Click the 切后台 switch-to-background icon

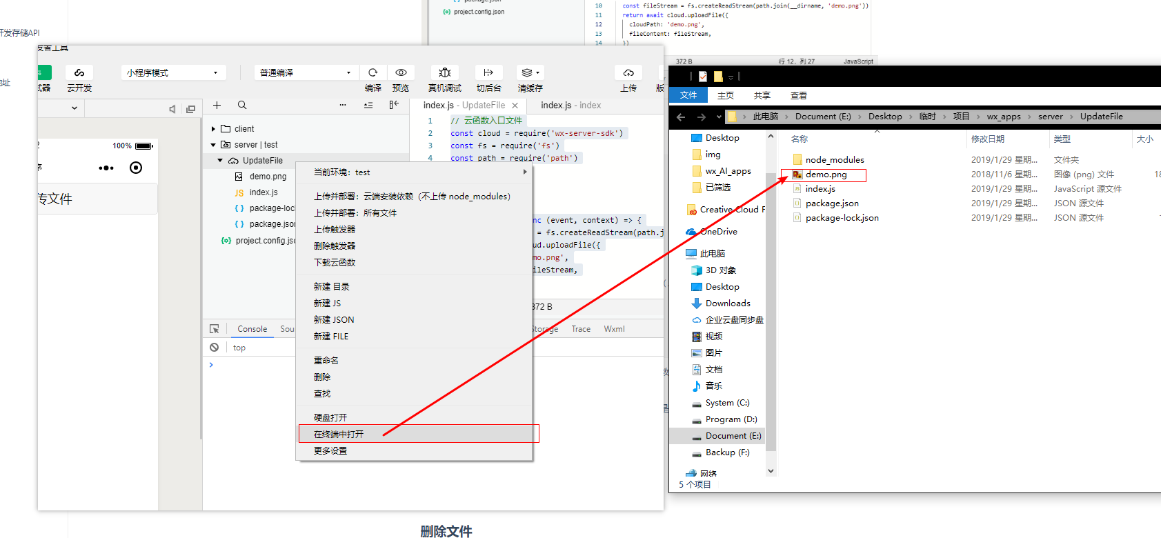pos(488,72)
